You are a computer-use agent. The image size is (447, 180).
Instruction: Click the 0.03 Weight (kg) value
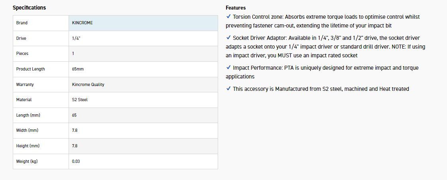[x=76, y=161]
